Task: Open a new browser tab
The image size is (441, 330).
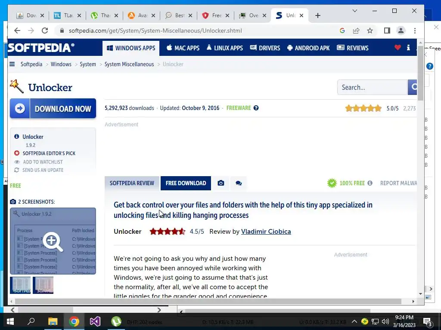Action: click(x=318, y=15)
